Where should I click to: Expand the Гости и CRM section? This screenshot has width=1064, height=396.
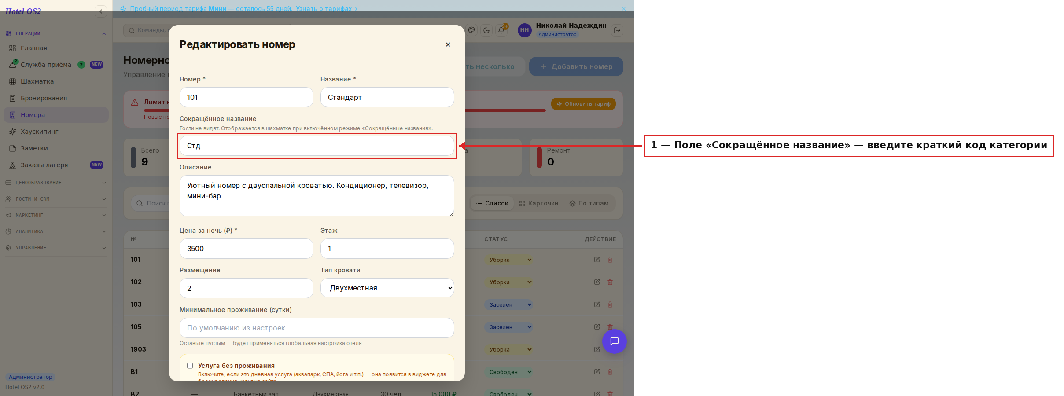tap(55, 199)
